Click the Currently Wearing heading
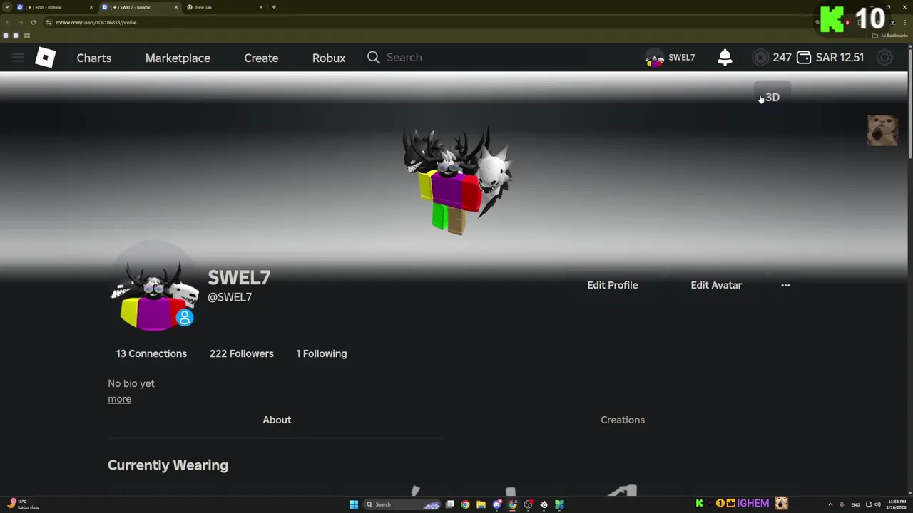This screenshot has width=913, height=513. (x=168, y=465)
